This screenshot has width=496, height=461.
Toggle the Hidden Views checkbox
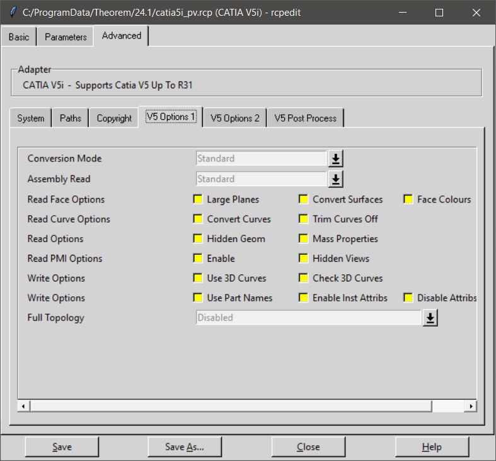point(303,259)
